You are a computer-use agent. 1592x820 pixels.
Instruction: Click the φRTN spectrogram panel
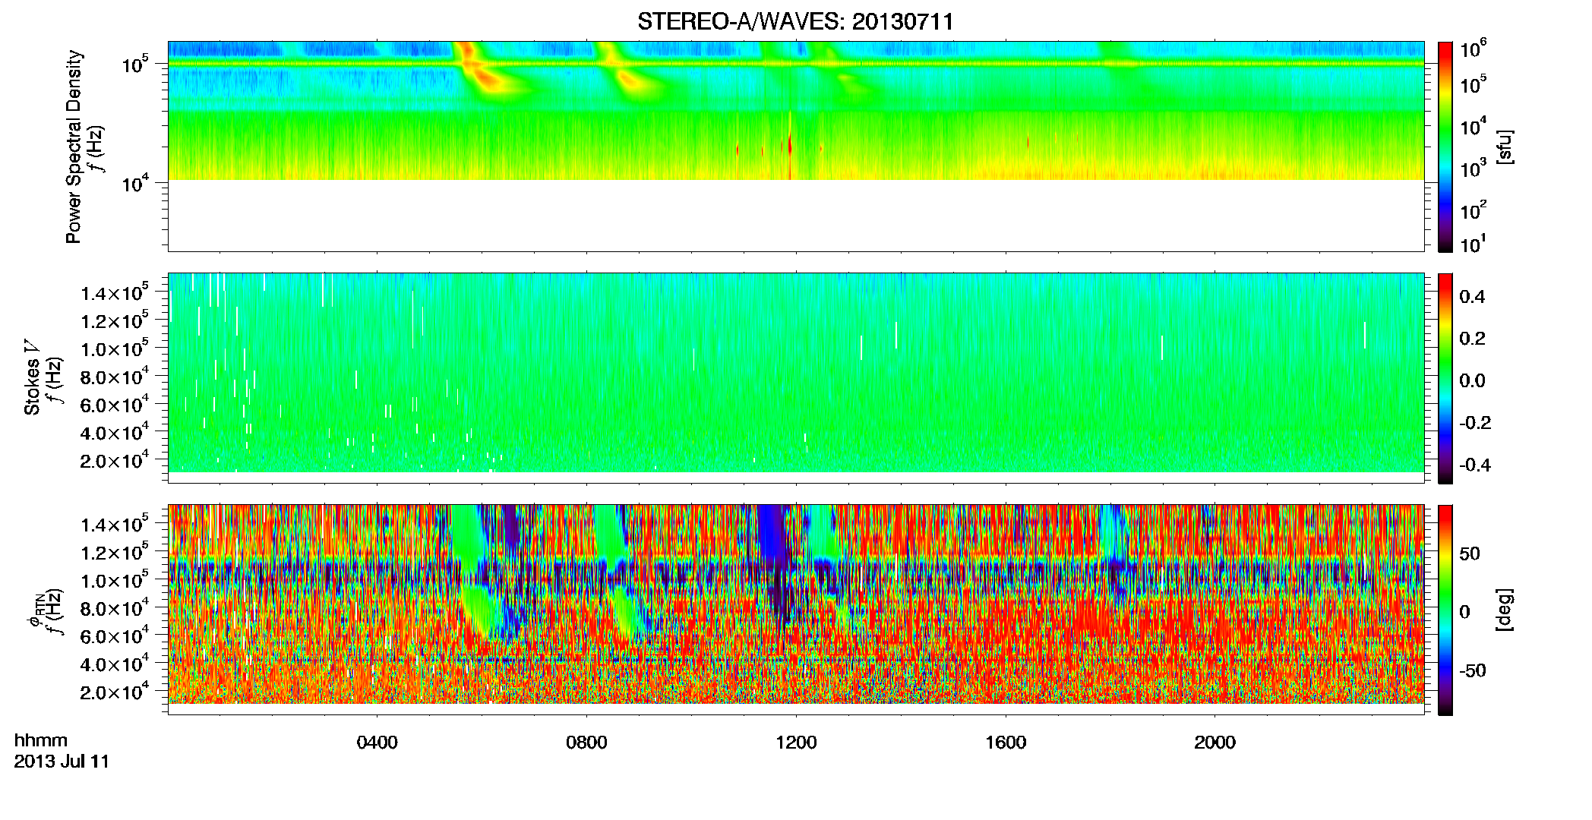point(796,610)
